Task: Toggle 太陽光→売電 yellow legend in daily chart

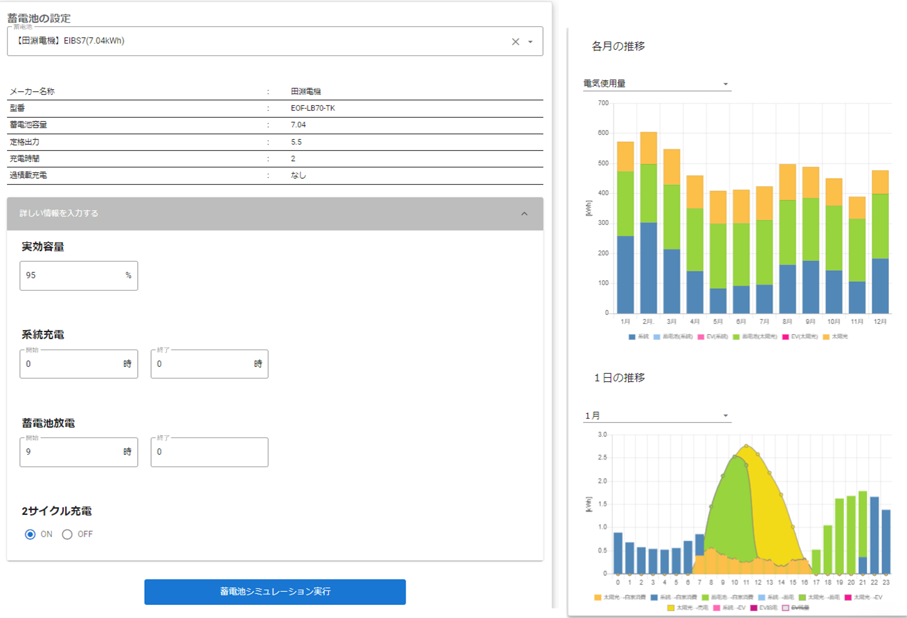Action: [x=688, y=608]
